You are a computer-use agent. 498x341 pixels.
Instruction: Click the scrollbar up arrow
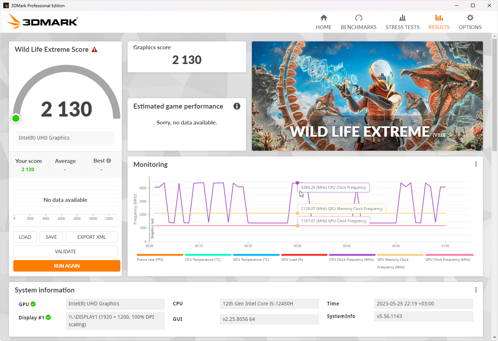495,36
